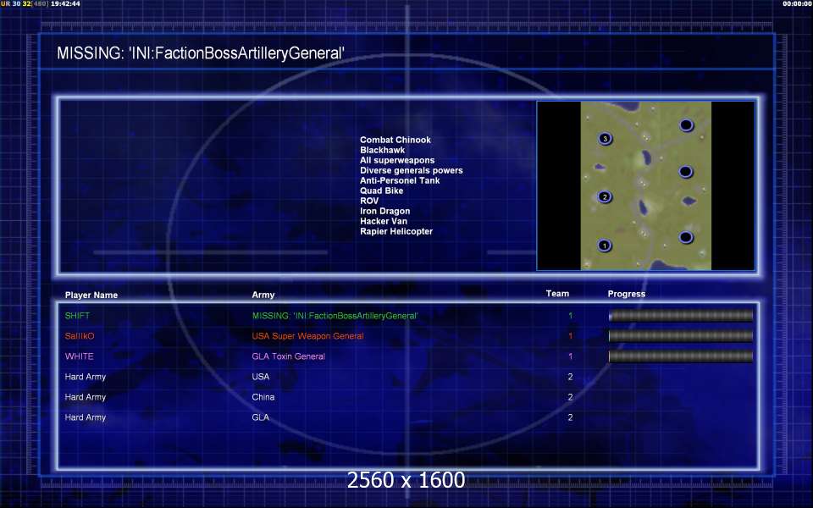Click SallIkO's loading progress bar
Screen dimensions: 813x508
coord(681,336)
